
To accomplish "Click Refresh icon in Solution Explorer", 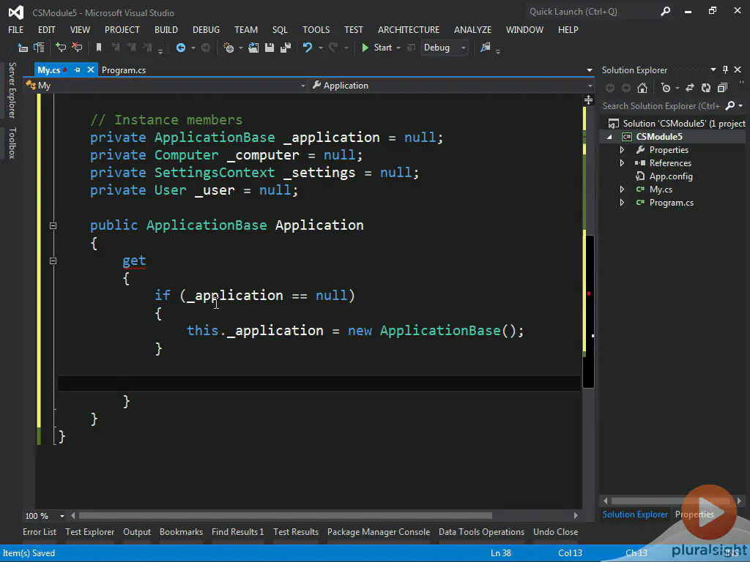I will pos(705,88).
